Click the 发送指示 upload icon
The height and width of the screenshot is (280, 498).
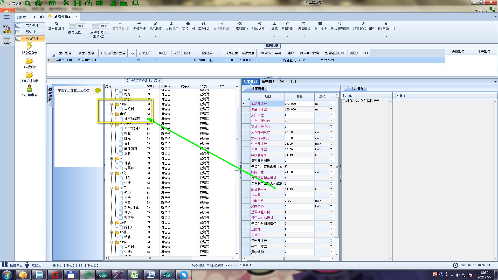(172, 24)
